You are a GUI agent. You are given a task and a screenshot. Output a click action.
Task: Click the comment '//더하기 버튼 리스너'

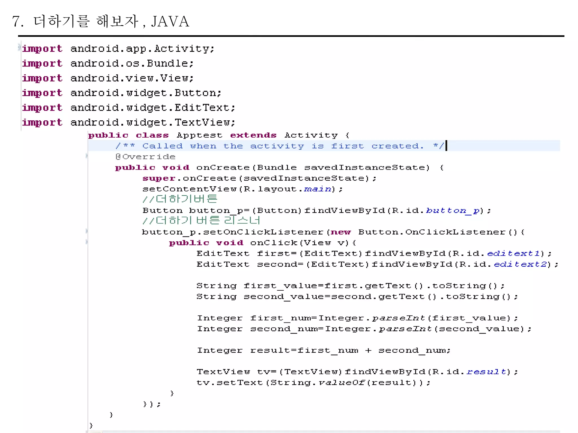click(201, 220)
